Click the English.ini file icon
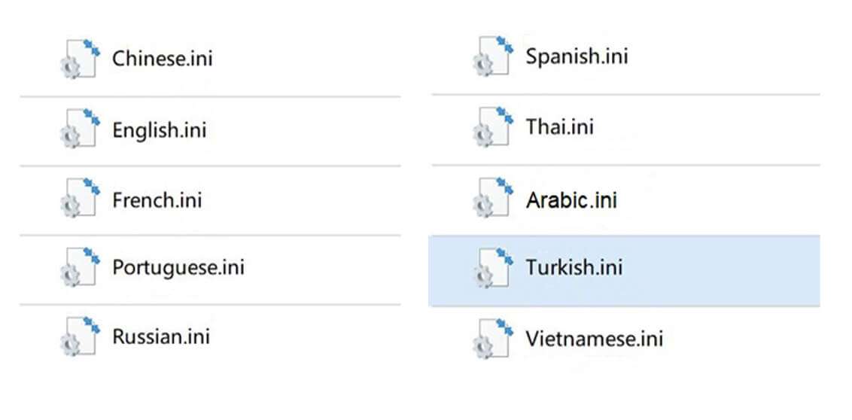This screenshot has width=852, height=420. [x=81, y=129]
